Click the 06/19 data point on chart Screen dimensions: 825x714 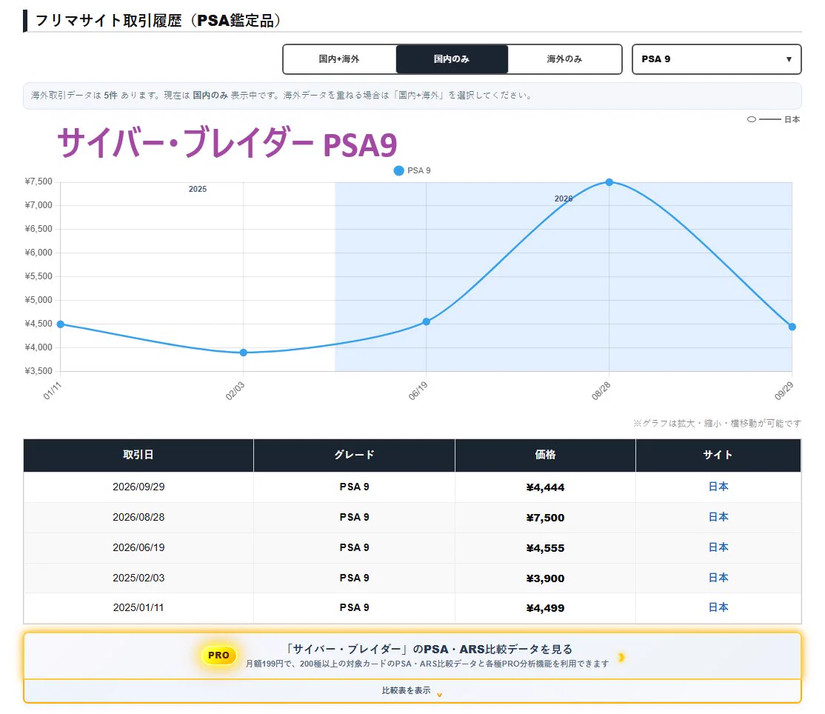426,321
